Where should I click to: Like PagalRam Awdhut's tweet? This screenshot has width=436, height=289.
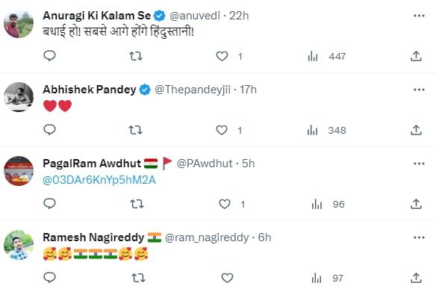225,204
